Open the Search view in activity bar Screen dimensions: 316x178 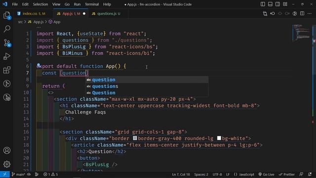coord(7,29)
